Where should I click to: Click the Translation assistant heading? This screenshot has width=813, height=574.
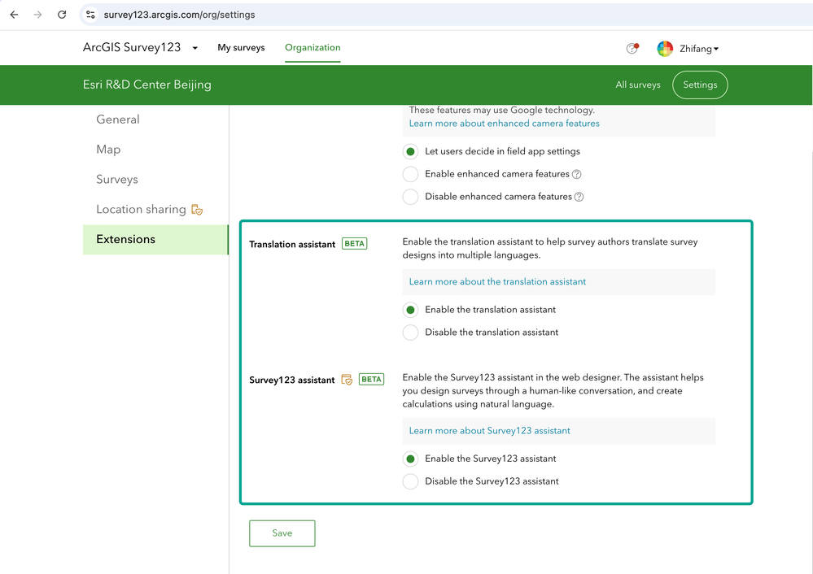(292, 244)
